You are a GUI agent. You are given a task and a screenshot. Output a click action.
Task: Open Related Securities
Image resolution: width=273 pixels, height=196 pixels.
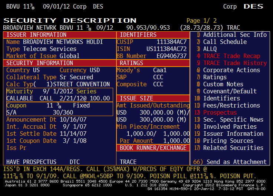229,148
